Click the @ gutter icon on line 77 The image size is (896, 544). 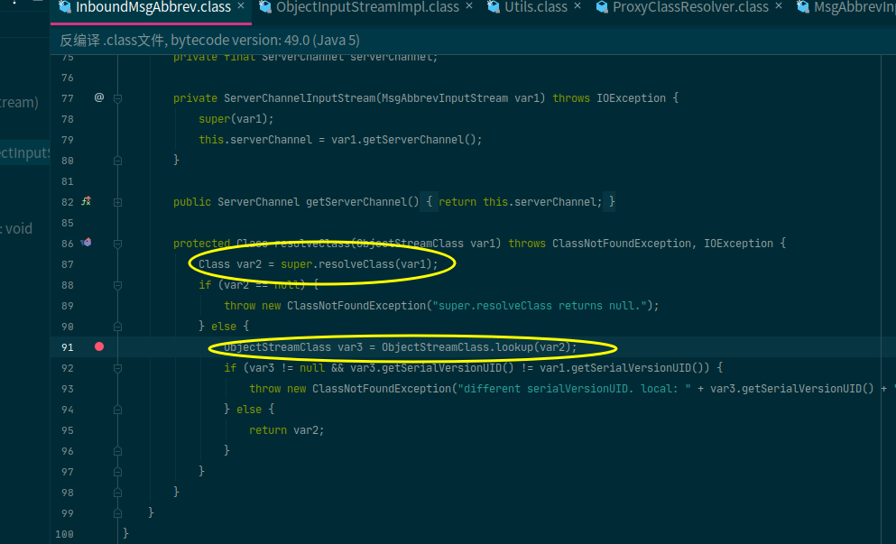pos(99,97)
